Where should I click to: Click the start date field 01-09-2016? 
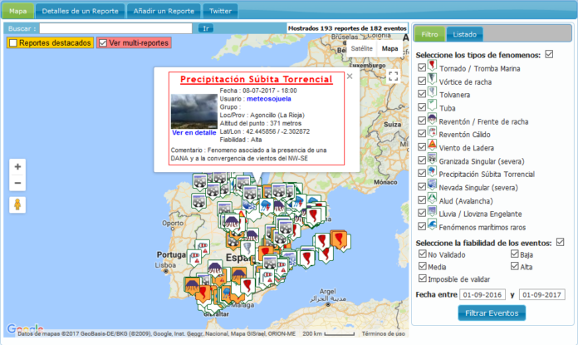pos(482,295)
